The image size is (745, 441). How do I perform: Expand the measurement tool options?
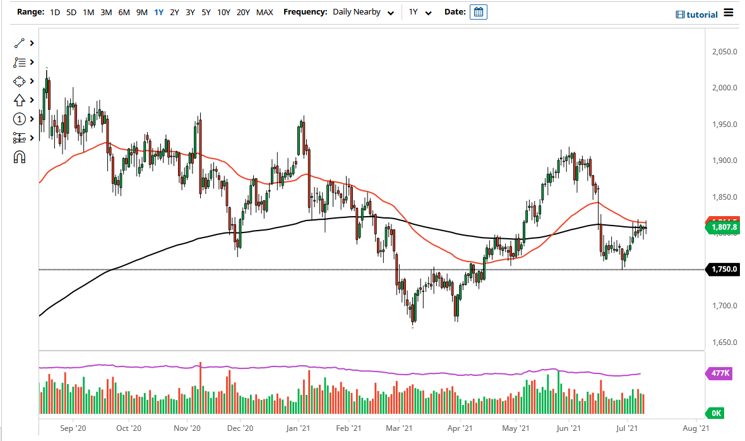32,138
